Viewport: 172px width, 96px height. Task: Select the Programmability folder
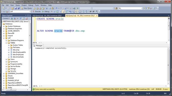click(16, 64)
